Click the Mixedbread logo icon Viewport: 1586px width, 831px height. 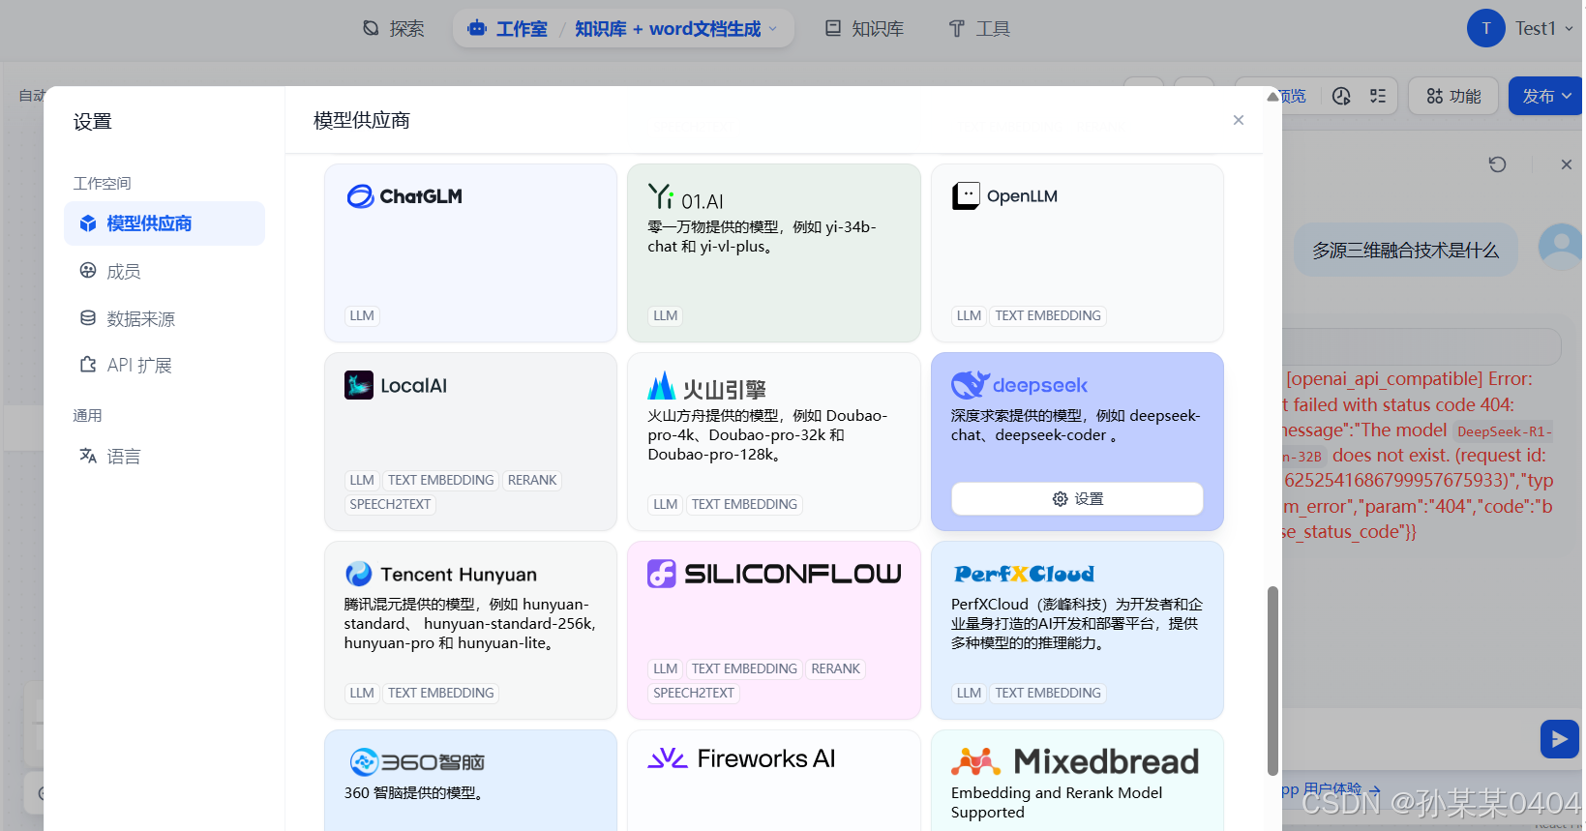click(x=976, y=762)
